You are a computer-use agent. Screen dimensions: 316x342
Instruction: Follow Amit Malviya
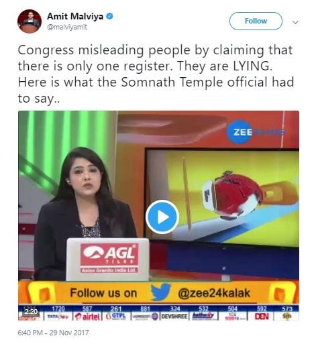[x=256, y=21]
